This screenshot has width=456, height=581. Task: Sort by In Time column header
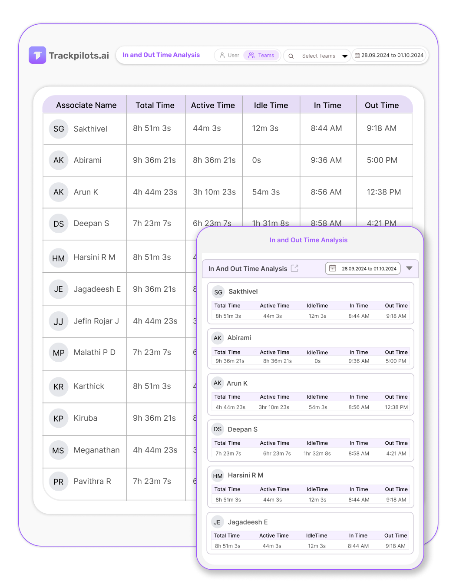tap(327, 105)
